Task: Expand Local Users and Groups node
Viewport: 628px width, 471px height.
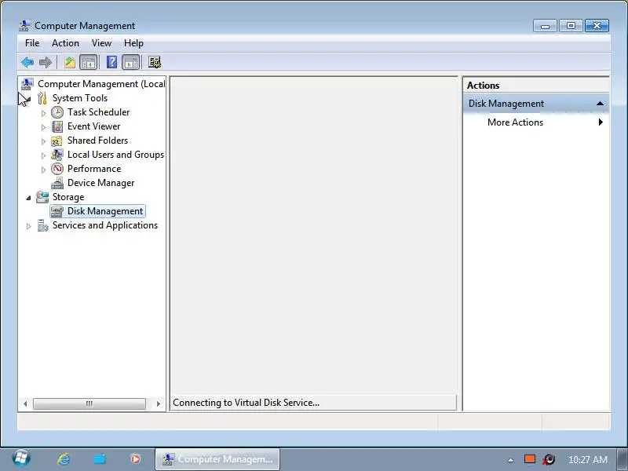Action: [x=44, y=155]
